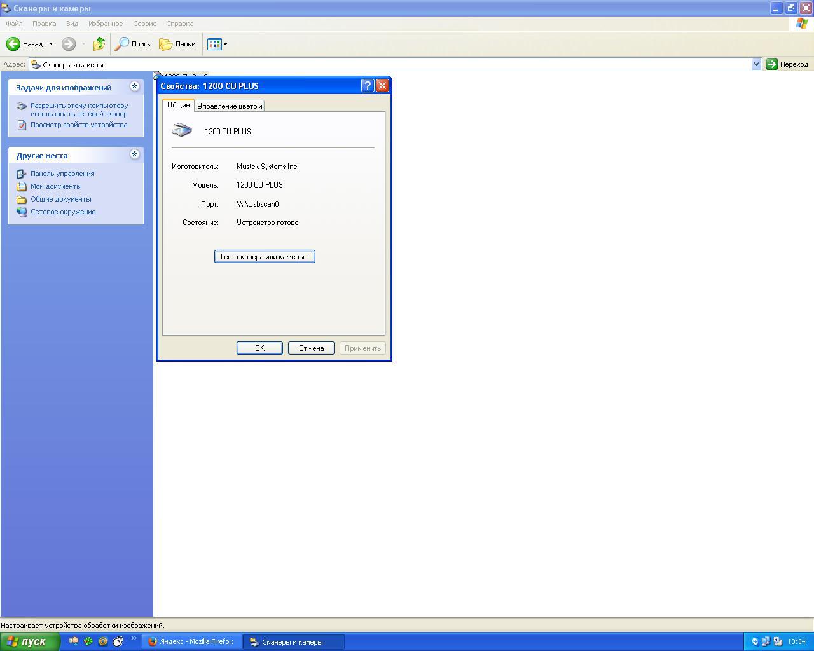Click the info notification tray icon
The image size is (814, 651).
(777, 641)
